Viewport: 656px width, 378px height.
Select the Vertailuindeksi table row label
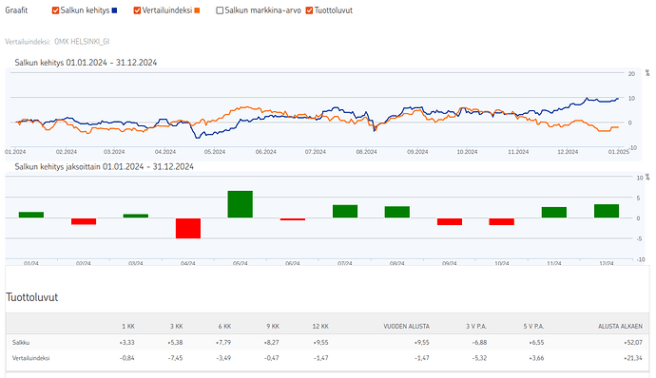(x=31, y=358)
